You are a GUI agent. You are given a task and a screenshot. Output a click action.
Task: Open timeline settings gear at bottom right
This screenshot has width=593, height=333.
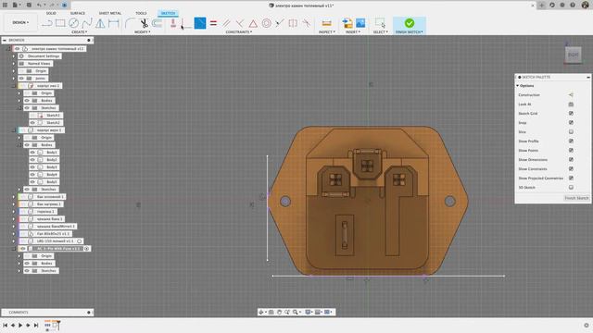point(587,325)
